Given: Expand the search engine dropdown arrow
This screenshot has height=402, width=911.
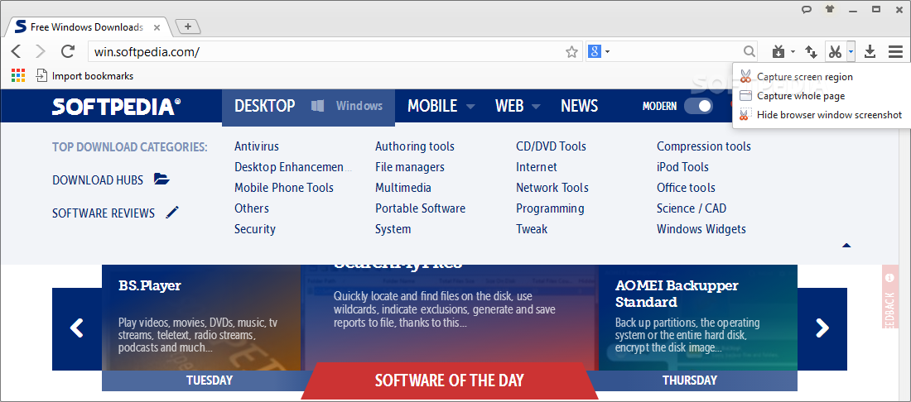Looking at the screenshot, I should point(608,52).
